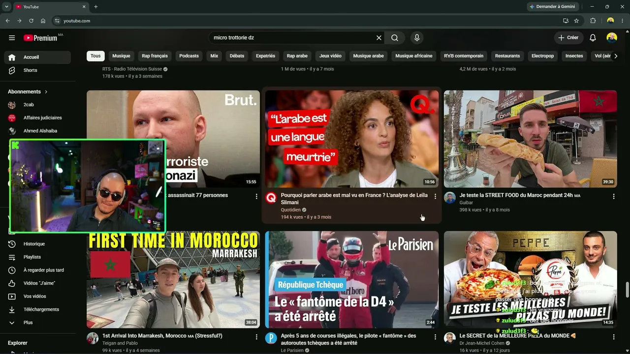
Task: Select the Podcasts filter chip
Action: tap(189, 56)
